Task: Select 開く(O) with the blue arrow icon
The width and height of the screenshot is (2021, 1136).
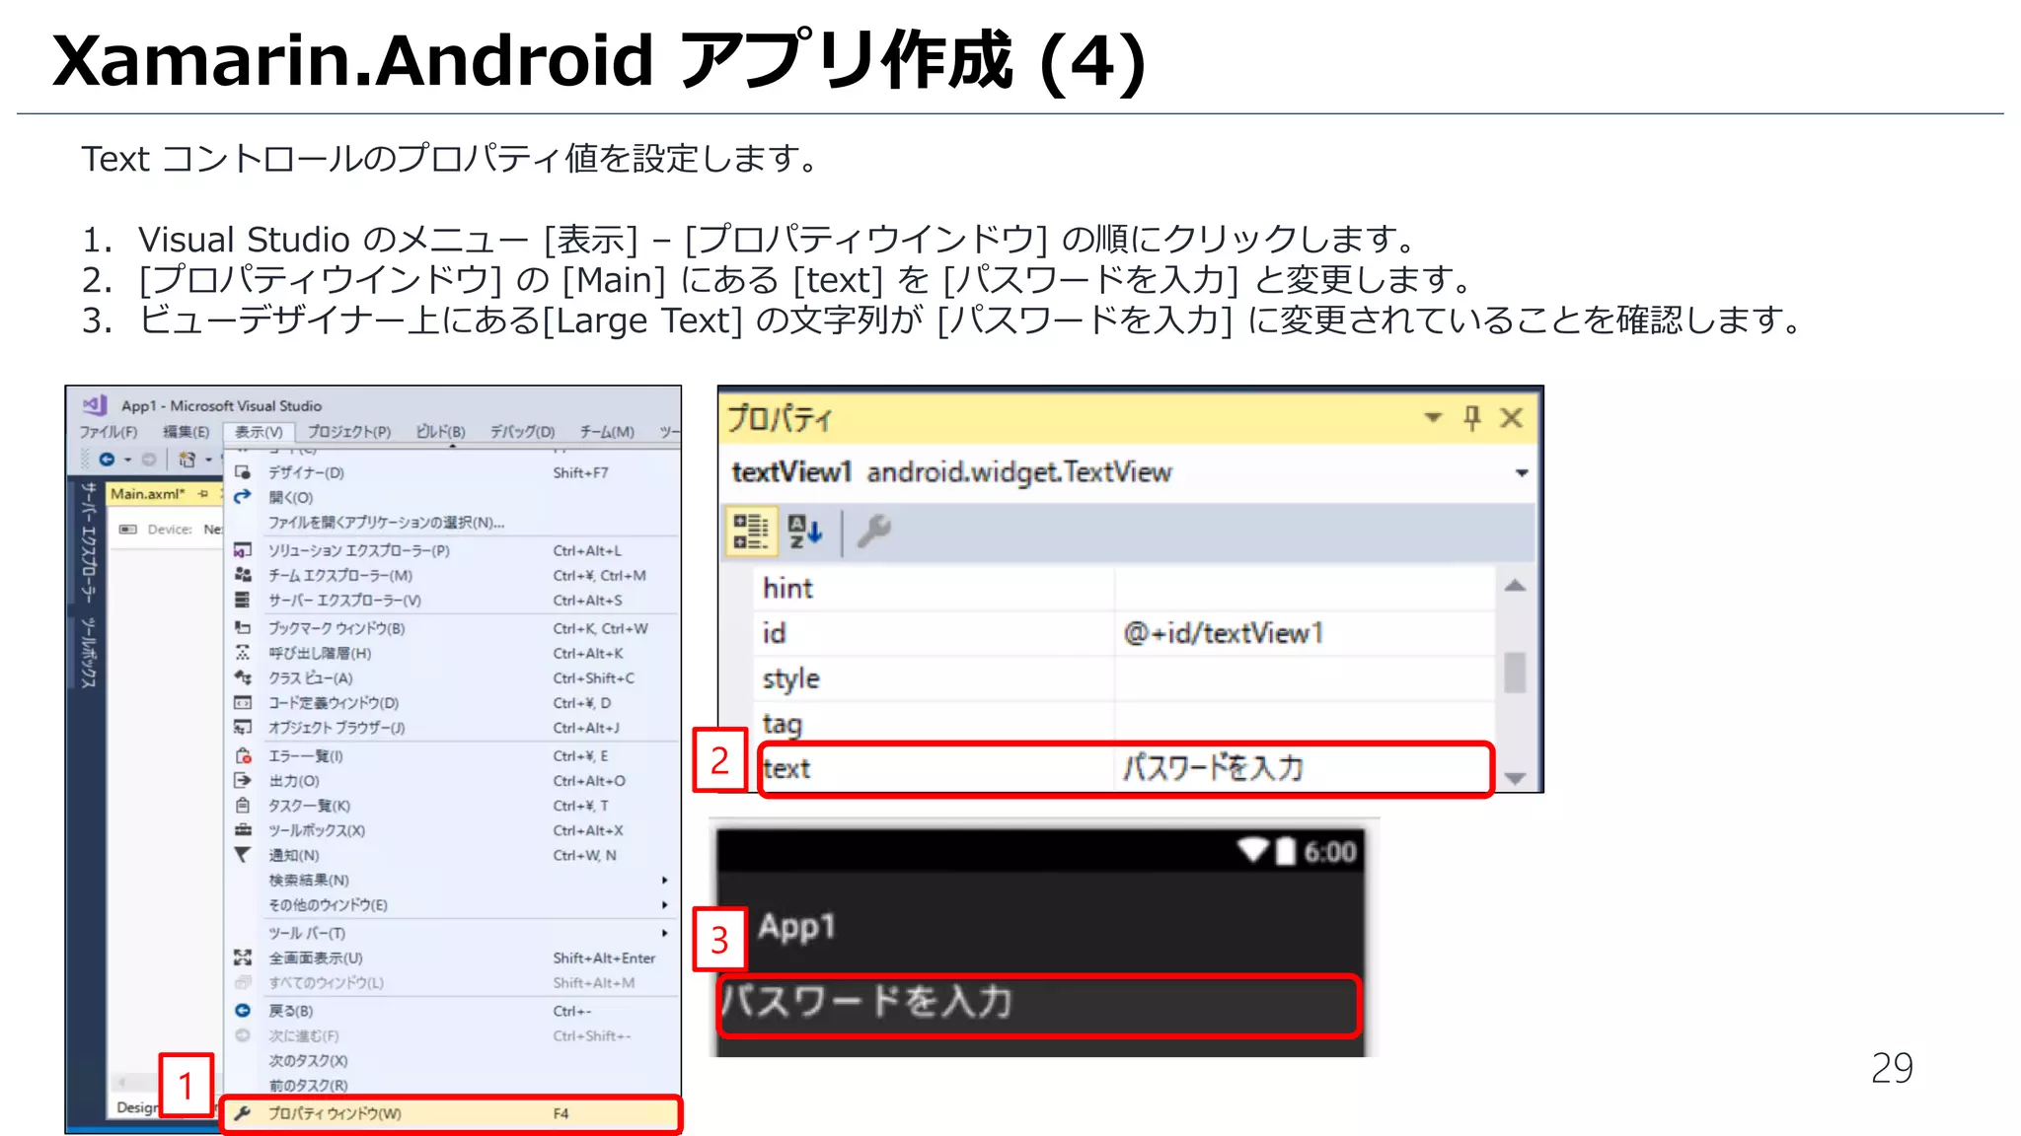Action: pos(453,498)
